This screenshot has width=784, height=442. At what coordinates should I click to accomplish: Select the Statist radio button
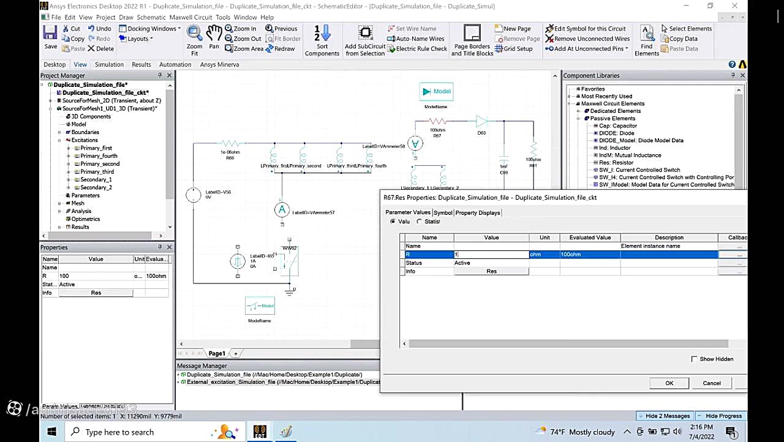coord(419,222)
